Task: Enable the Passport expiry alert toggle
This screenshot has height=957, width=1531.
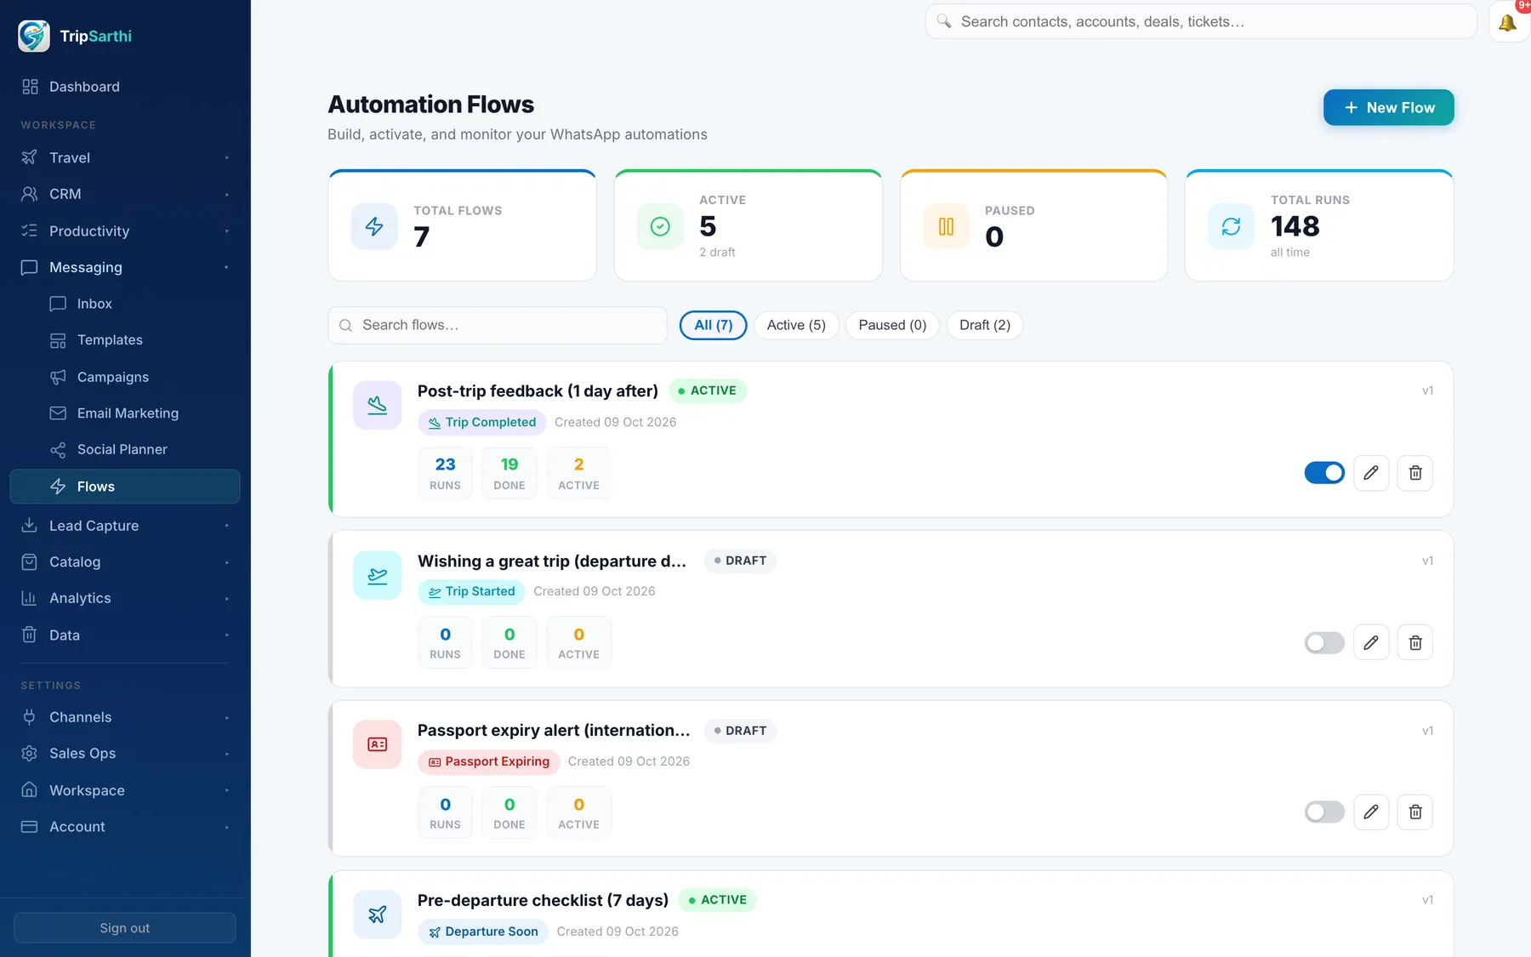Action: [x=1324, y=812]
